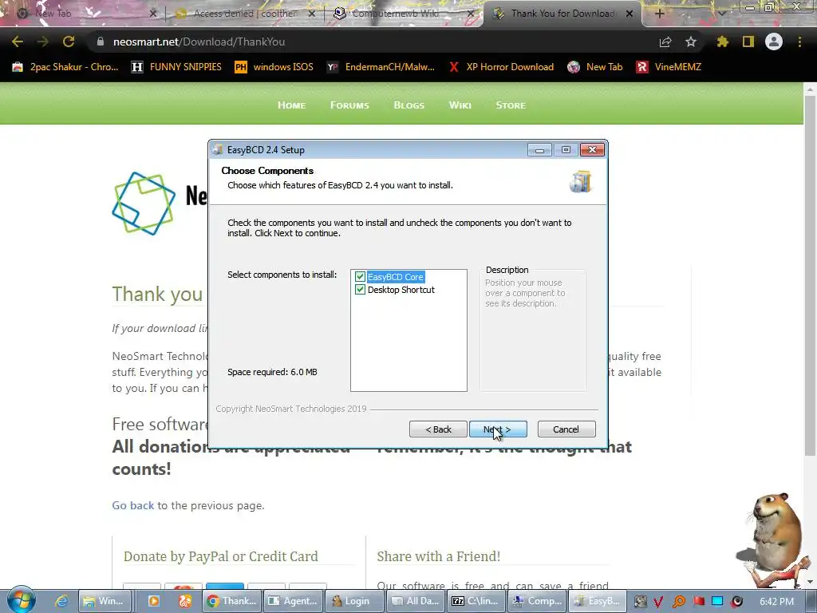The height and width of the screenshot is (613, 817).
Task: Switch to the 'EasyB...' taskbar button
Action: tap(598, 601)
